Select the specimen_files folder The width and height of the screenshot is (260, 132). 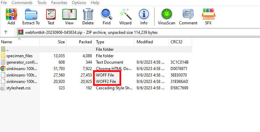(20, 56)
